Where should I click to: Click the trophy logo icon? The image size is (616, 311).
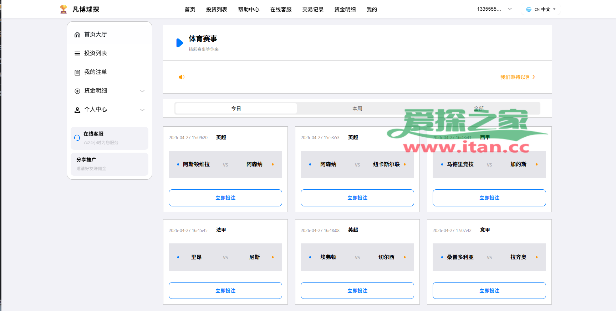63,9
